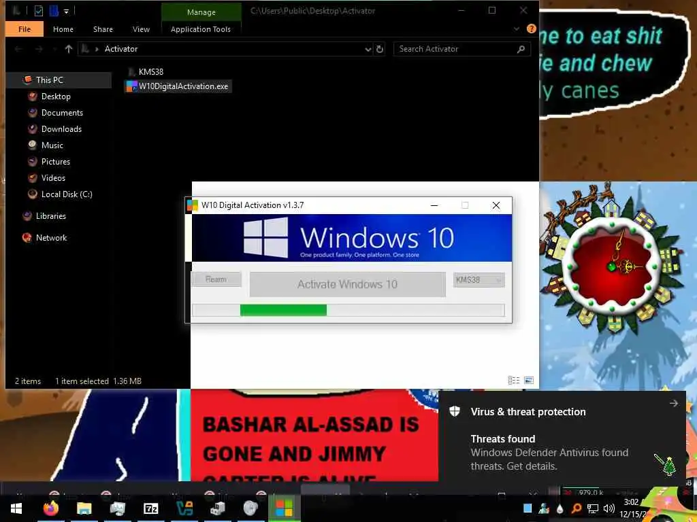Screen dimensions: 697x522
Task: Open the Application Tools tab
Action: click(201, 29)
